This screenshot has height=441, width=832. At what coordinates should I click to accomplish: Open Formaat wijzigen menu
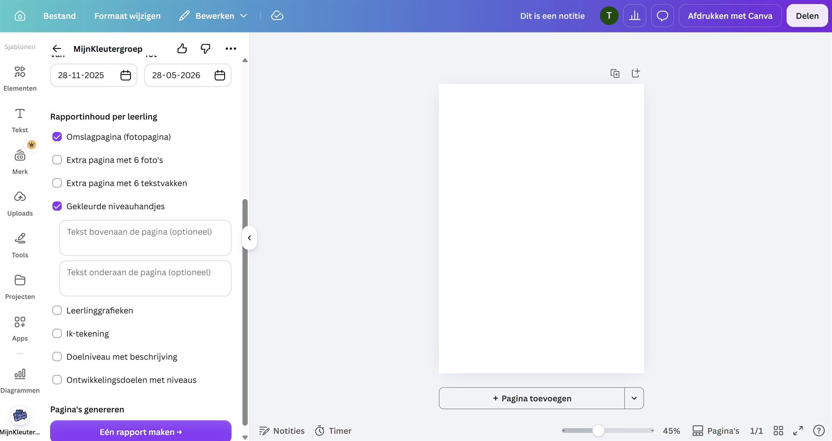[128, 16]
